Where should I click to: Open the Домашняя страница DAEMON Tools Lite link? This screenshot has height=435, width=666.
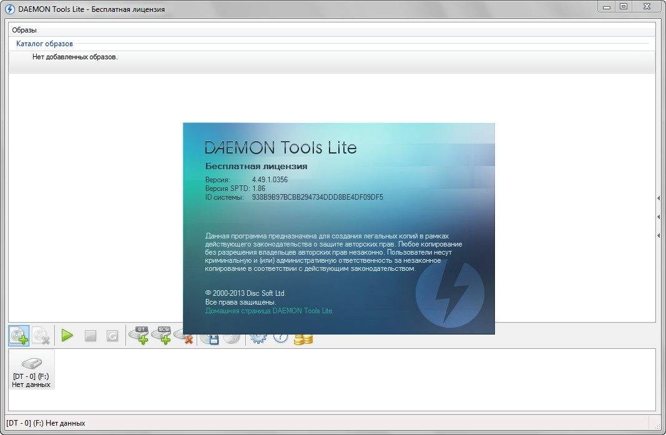268,311
